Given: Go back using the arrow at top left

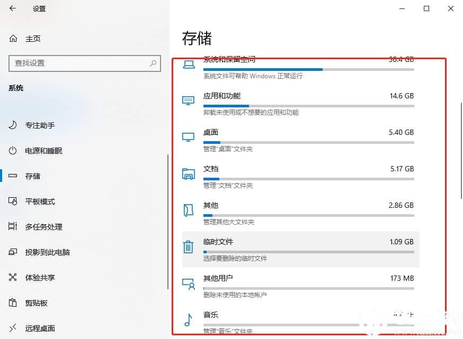Looking at the screenshot, I should point(12,9).
